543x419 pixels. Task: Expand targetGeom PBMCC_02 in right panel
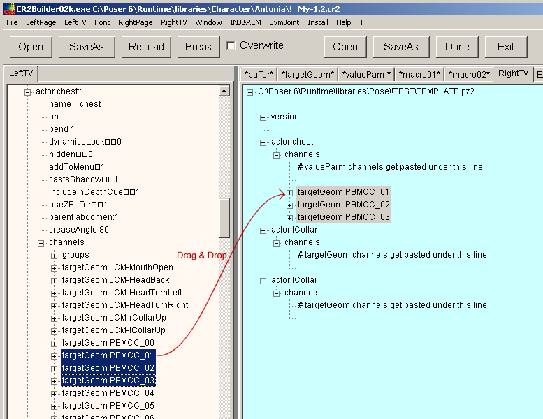pyautogui.click(x=289, y=205)
